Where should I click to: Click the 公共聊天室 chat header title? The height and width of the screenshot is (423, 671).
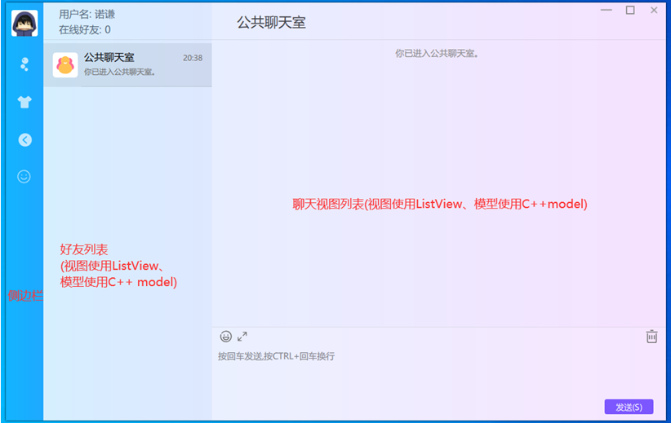click(x=271, y=23)
